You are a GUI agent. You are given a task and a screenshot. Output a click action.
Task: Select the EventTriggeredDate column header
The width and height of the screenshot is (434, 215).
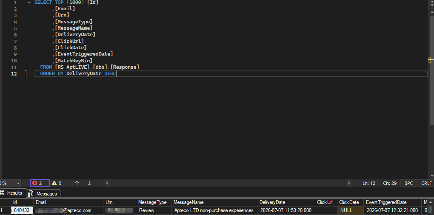[x=392, y=202]
